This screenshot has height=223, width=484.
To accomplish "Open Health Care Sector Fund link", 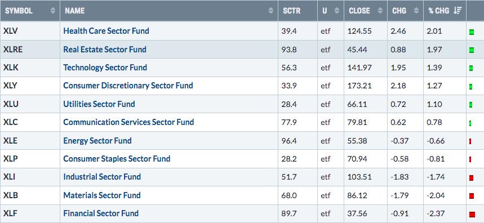I will point(106,31).
